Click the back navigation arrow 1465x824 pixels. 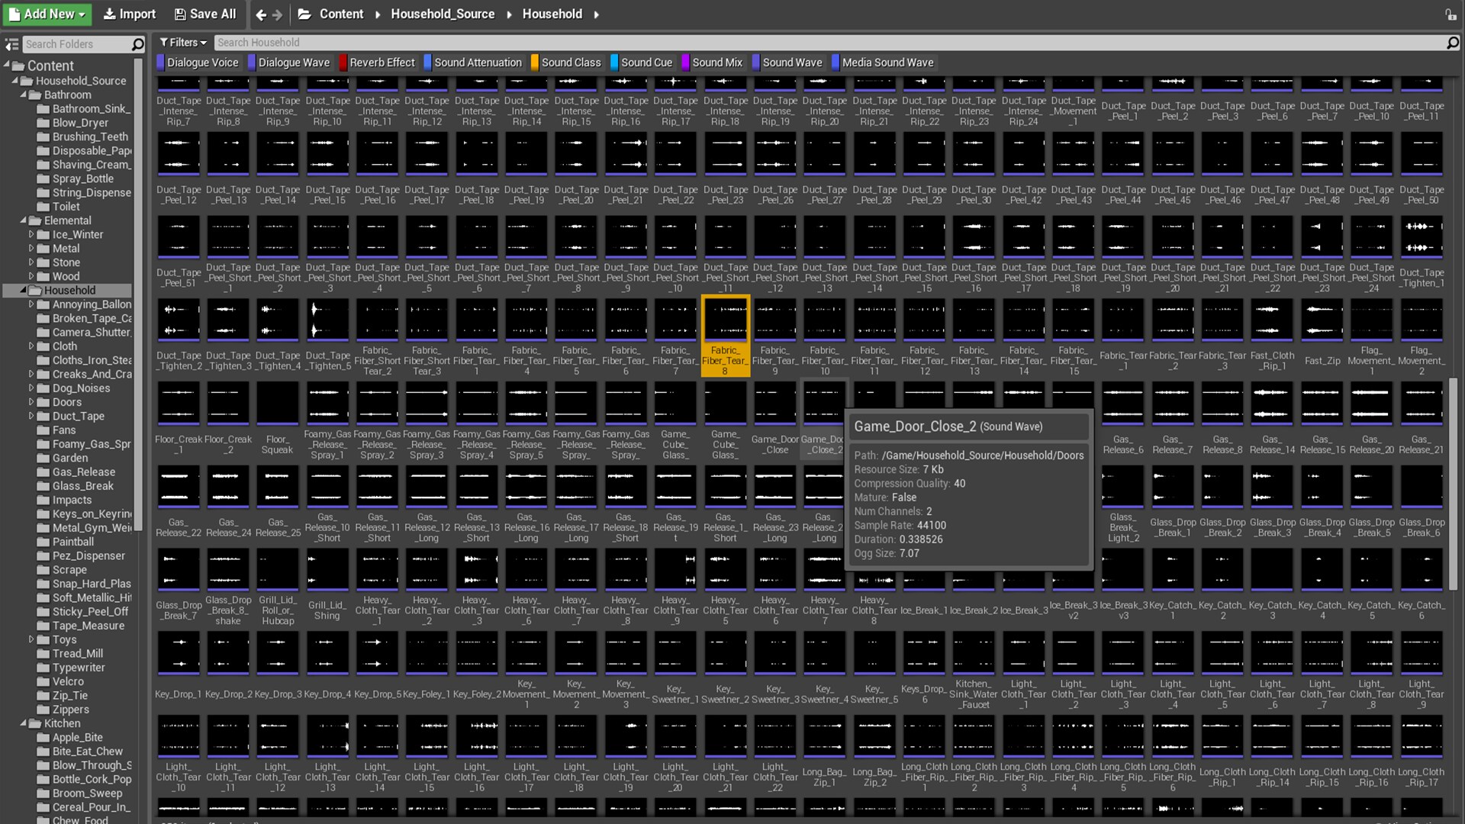point(261,14)
